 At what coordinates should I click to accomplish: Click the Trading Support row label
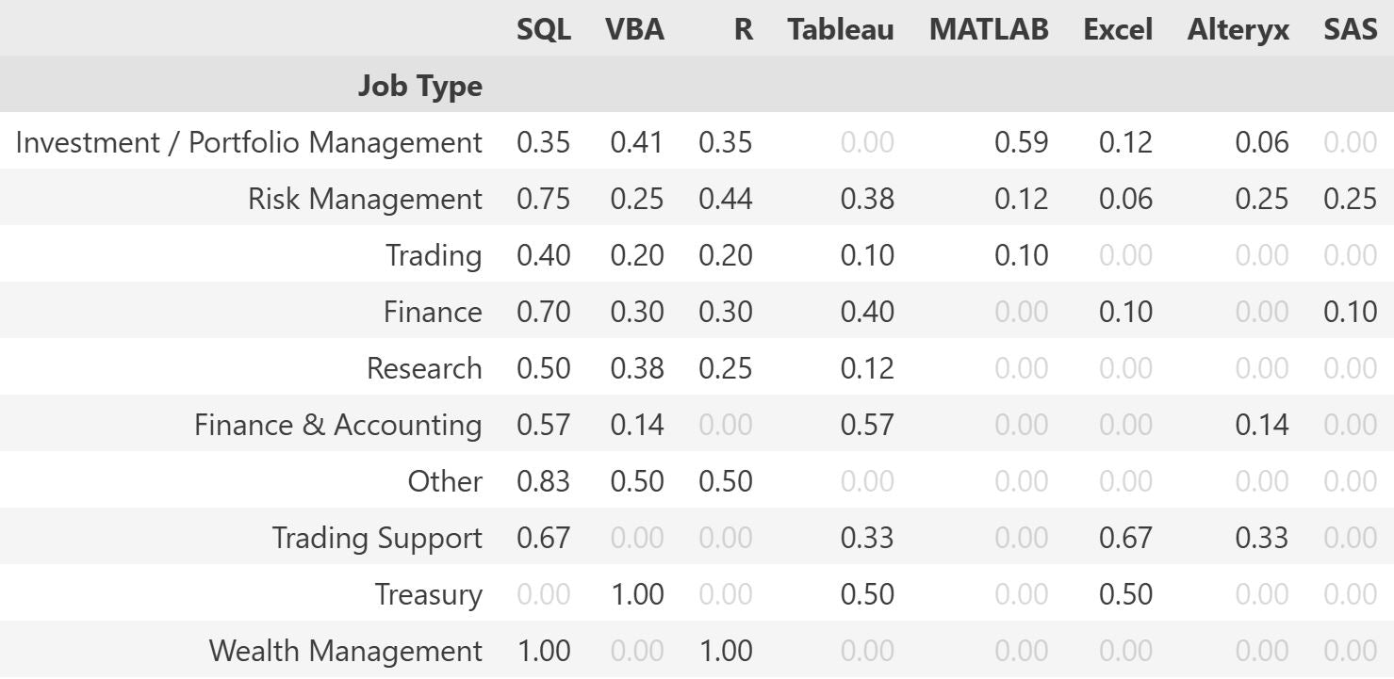(377, 538)
